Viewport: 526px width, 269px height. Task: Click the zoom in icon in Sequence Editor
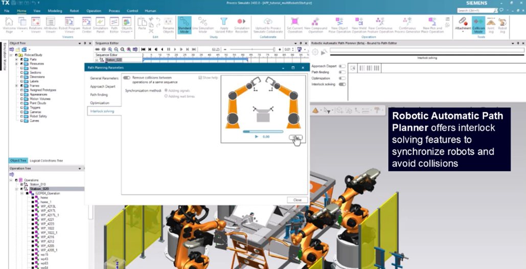tap(110, 49)
